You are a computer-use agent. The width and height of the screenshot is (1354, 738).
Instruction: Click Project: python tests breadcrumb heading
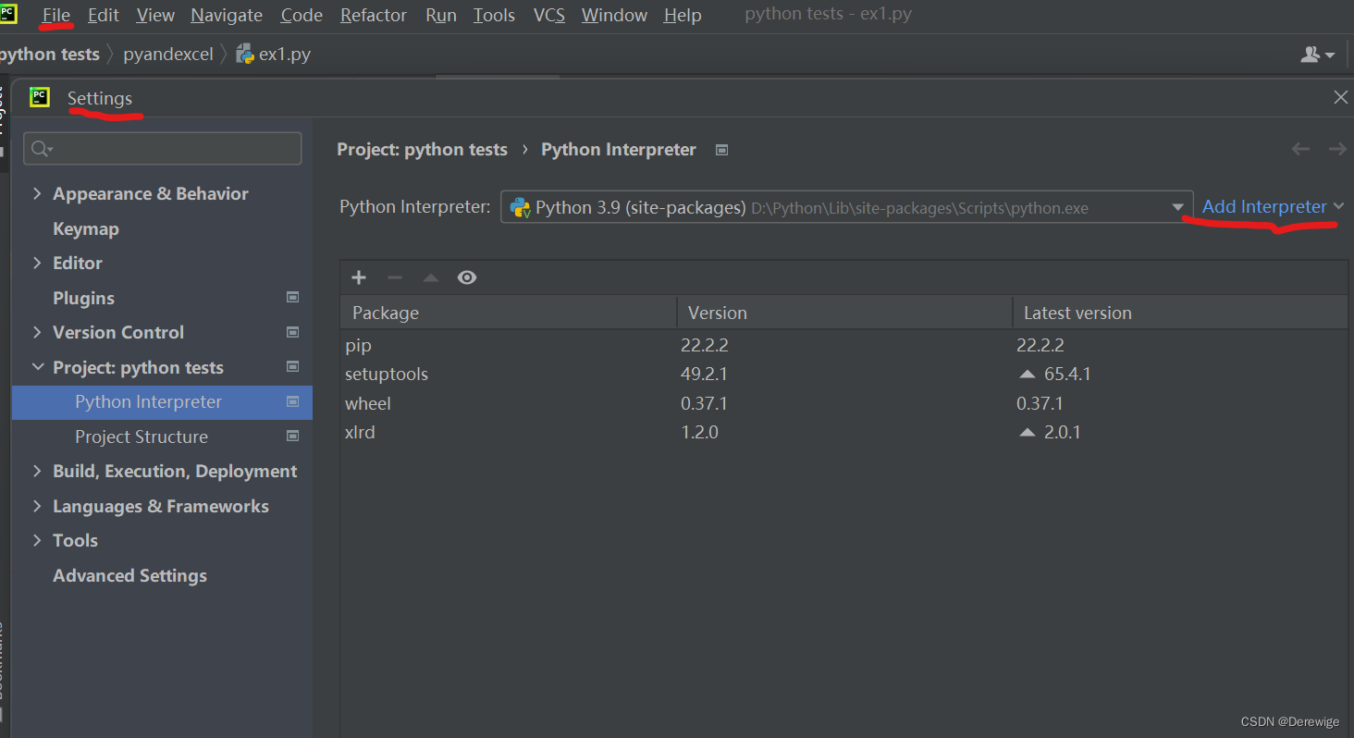click(x=422, y=150)
